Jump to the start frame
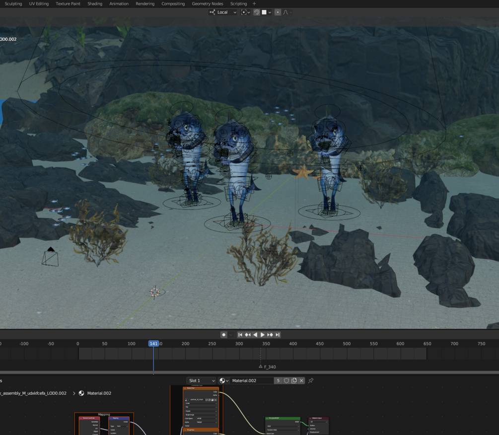 point(240,335)
